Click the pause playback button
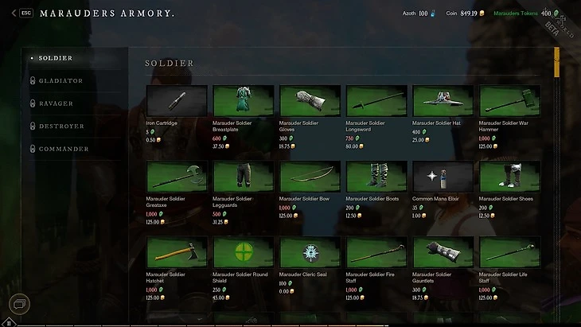The width and height of the screenshot is (581, 327). click(9, 323)
